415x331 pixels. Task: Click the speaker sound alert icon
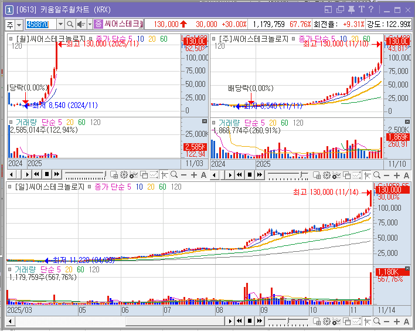[81, 25]
